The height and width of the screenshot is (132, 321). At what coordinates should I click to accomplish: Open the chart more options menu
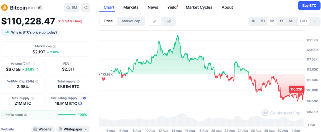pos(316,21)
